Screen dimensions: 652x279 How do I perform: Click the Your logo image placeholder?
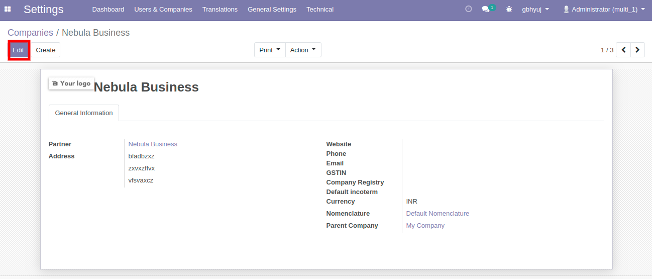71,83
